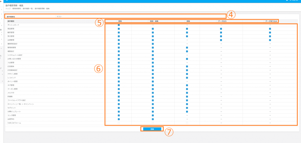Uncheck データ出力 checkbox for 商品管理 row
Image resolution: width=301 pixels, height=143 pixels.
click(x=220, y=29)
